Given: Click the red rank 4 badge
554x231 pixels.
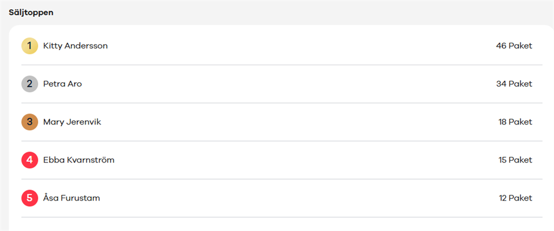Looking at the screenshot, I should [x=29, y=160].
